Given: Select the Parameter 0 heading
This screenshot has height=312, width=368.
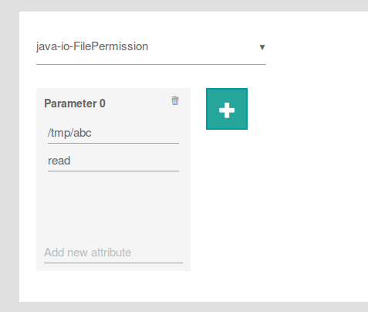Looking at the screenshot, I should [75, 103].
